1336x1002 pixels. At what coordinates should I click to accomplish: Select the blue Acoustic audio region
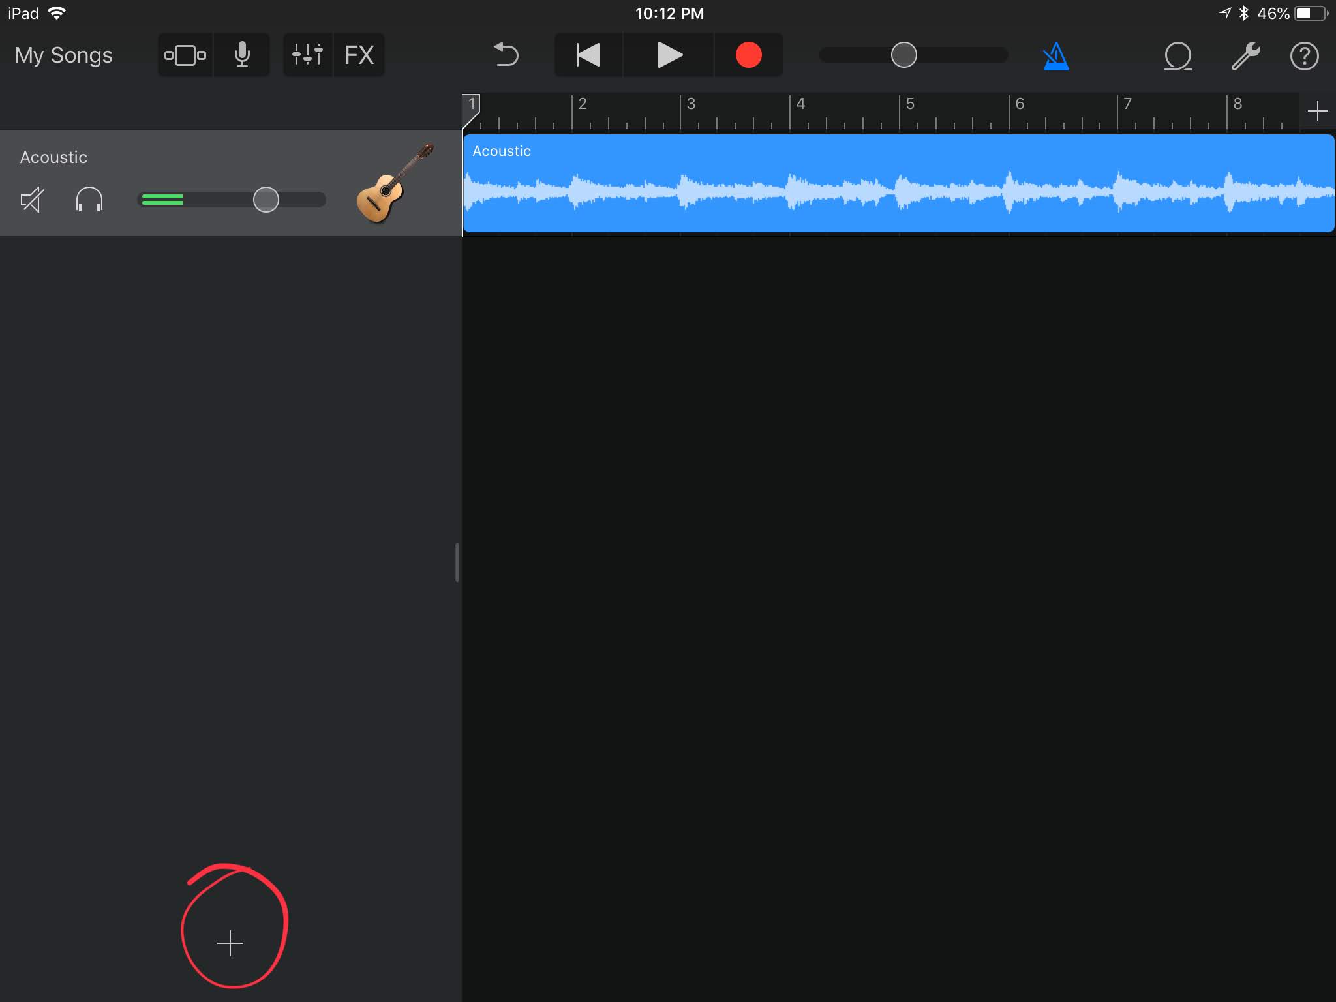(x=898, y=183)
